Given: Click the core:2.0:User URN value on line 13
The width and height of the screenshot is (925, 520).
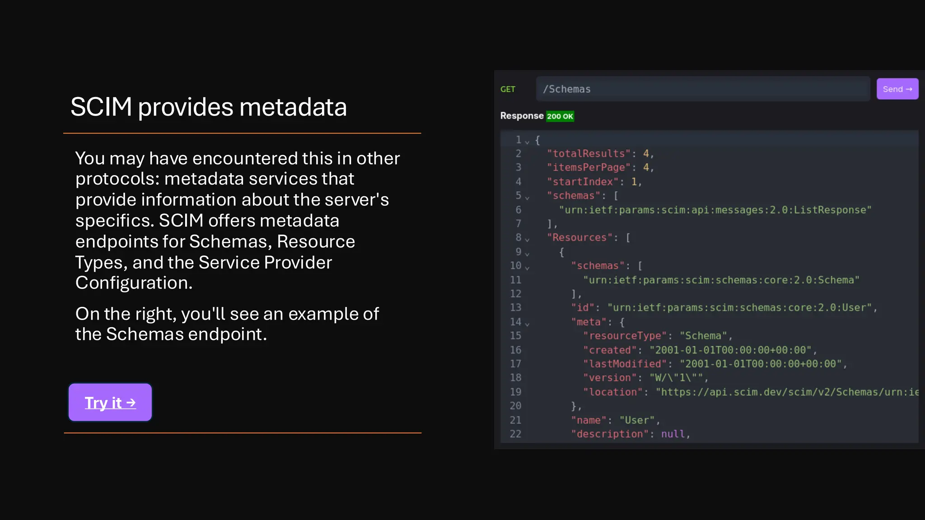Looking at the screenshot, I should click(x=739, y=307).
